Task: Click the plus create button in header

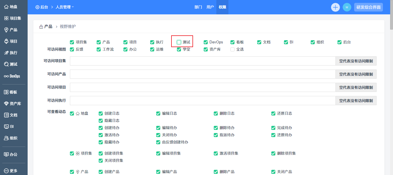Action: click(x=335, y=7)
